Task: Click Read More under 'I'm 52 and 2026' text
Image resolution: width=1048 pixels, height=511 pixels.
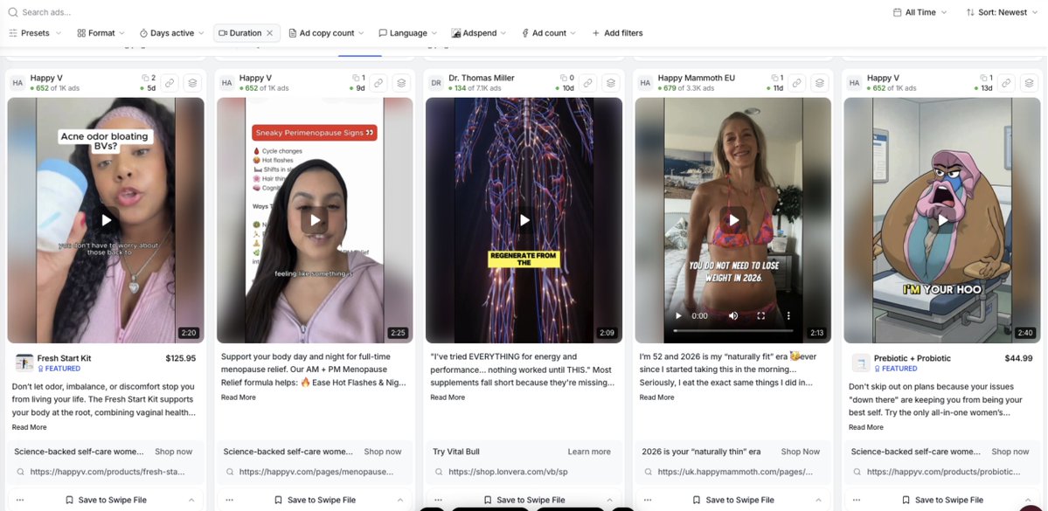Action: point(656,397)
